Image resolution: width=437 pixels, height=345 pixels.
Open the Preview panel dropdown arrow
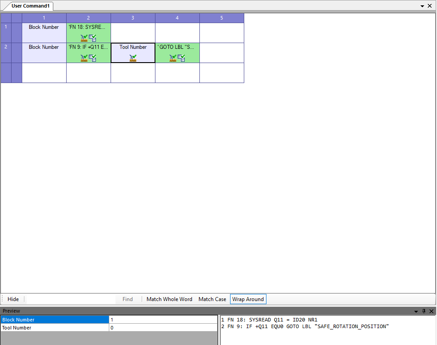pos(416,311)
